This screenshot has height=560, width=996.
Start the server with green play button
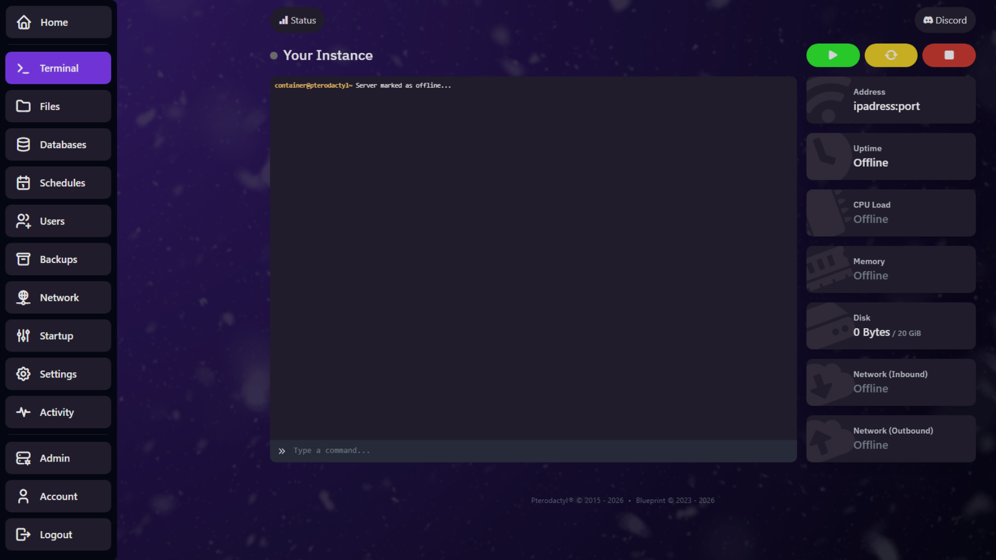(x=833, y=55)
